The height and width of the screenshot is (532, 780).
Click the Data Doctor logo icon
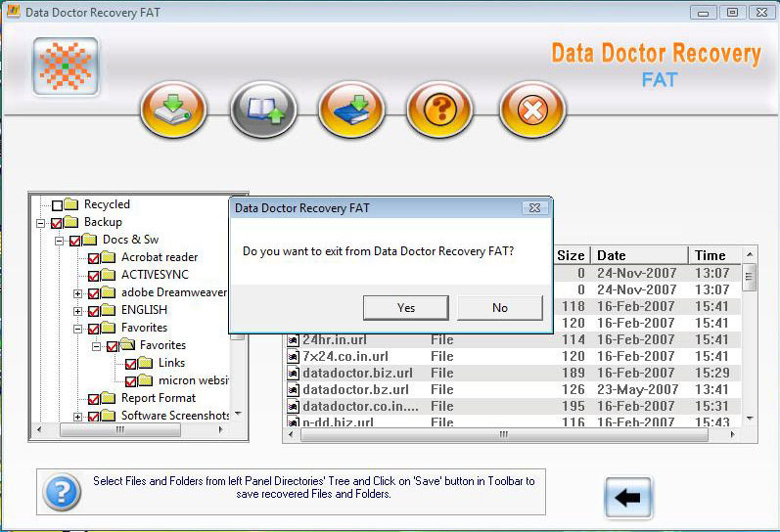66,66
